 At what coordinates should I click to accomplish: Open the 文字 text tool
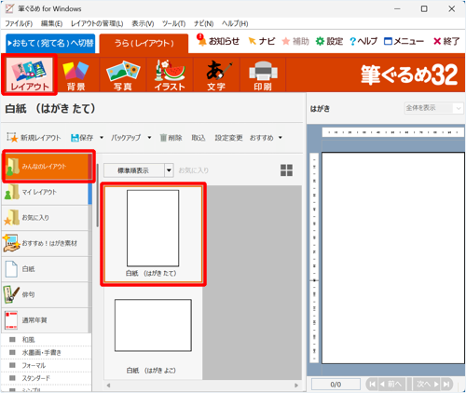216,75
